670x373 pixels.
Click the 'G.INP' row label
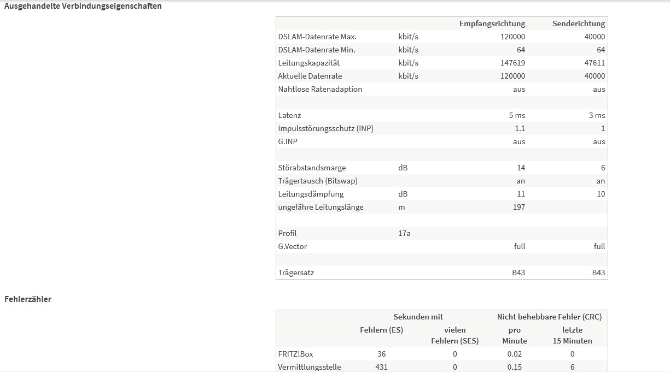(288, 141)
